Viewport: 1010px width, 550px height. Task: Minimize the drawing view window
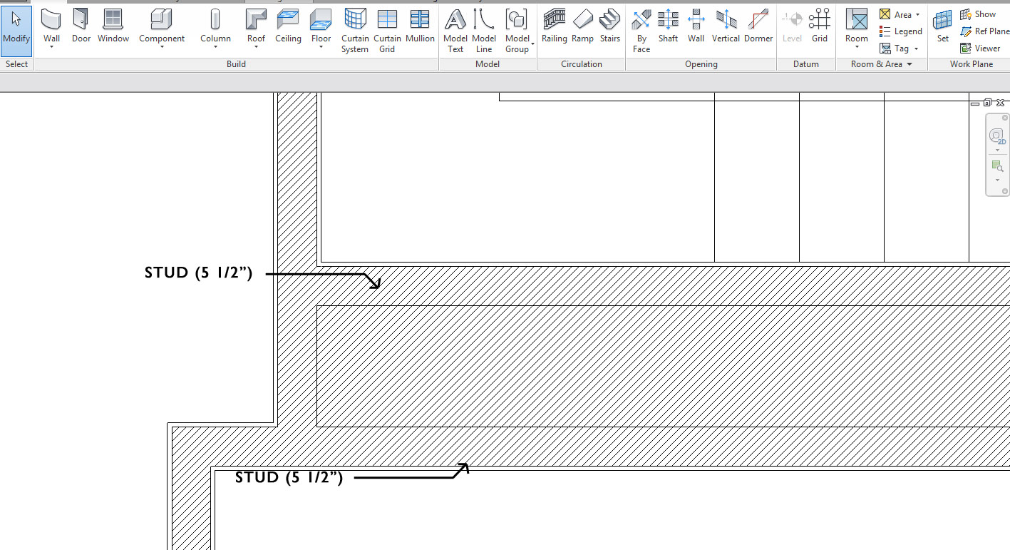click(975, 103)
